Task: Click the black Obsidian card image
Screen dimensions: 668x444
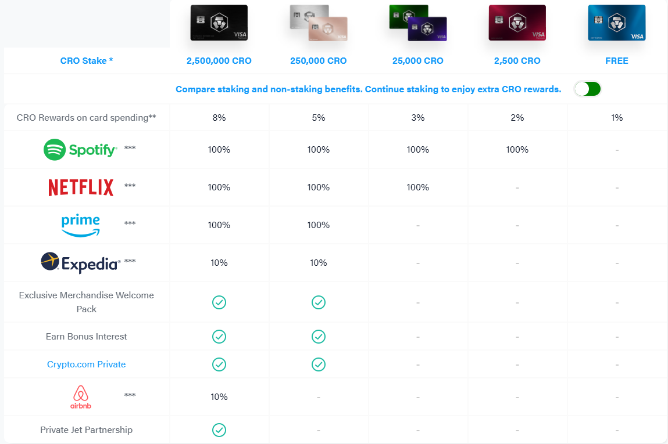Action: pos(219,22)
